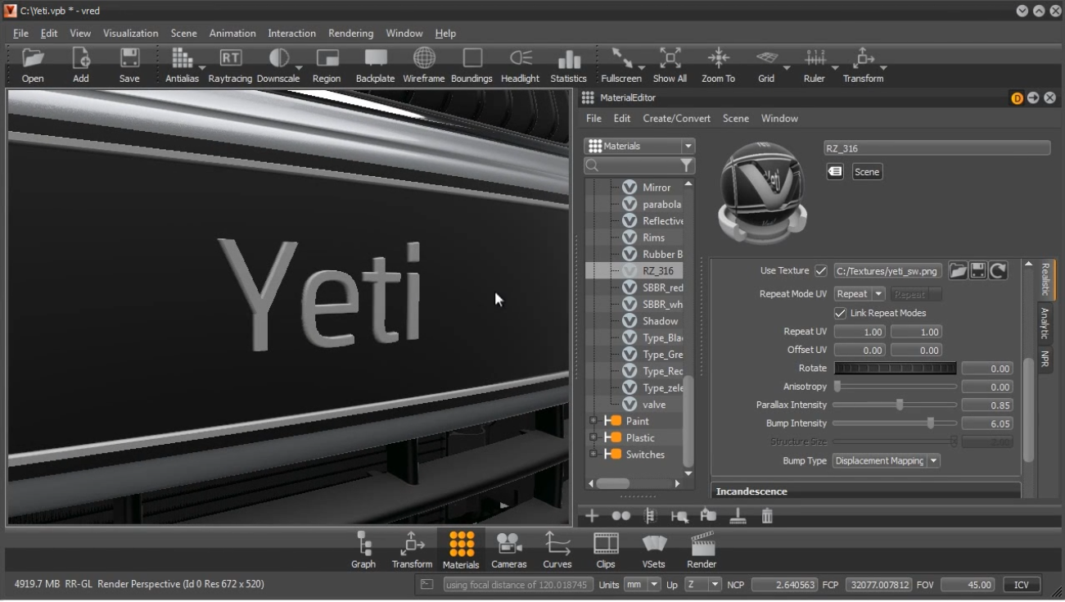The width and height of the screenshot is (1065, 602).
Task: Open the Visualization menu
Action: point(130,34)
